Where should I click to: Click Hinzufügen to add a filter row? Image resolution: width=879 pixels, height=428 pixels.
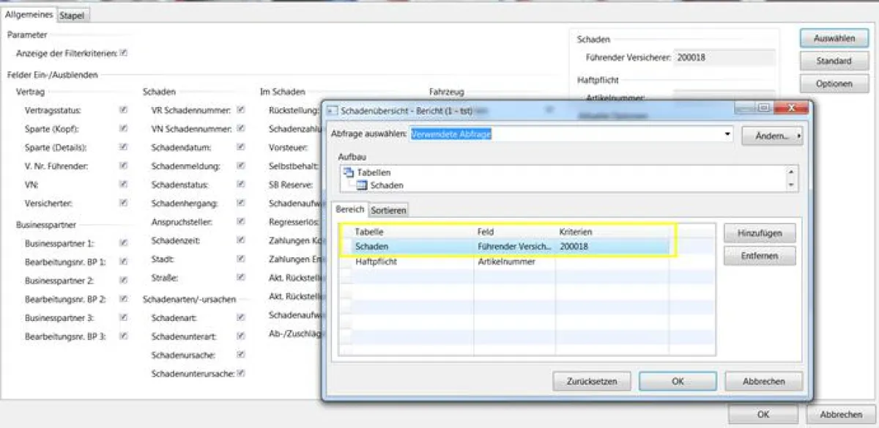(x=760, y=233)
